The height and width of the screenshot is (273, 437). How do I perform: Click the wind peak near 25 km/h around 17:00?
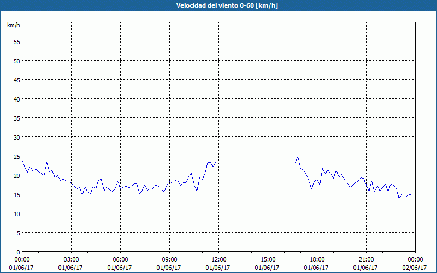pyautogui.click(x=298, y=157)
